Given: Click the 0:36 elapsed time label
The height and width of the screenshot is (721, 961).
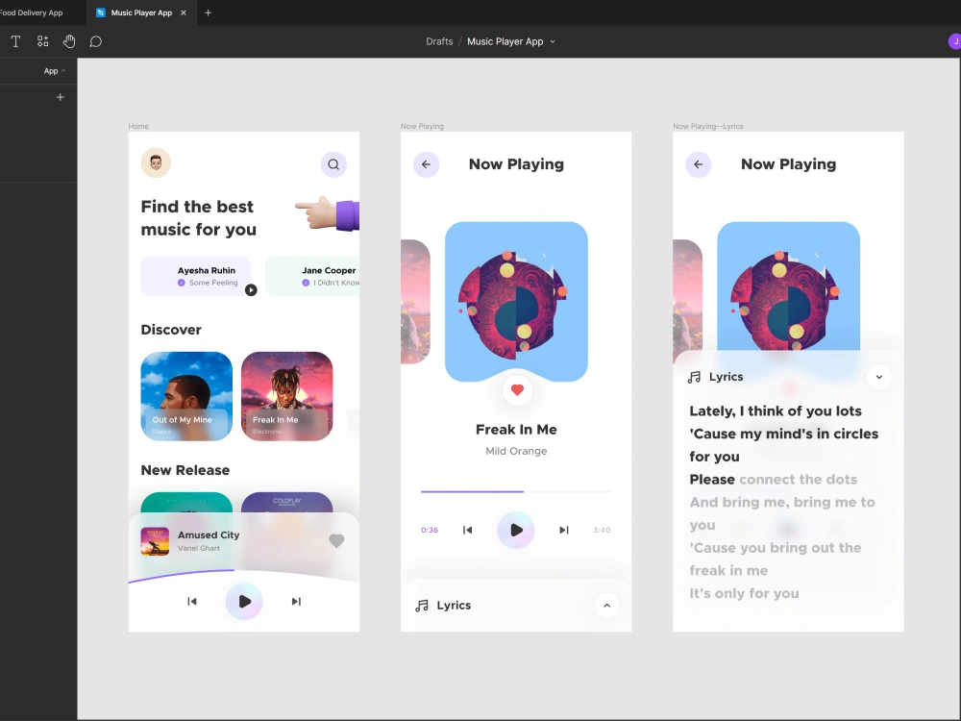Looking at the screenshot, I should coord(429,530).
